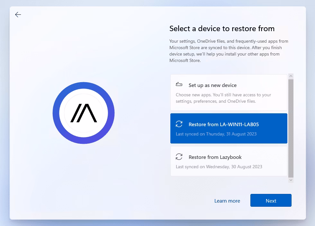Select Set up as new device option

229,92
